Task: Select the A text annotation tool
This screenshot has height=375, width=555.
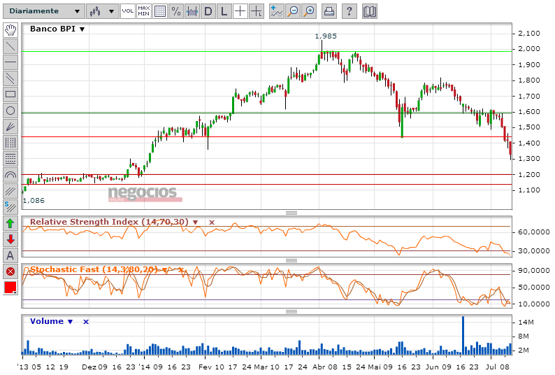Action: point(10,255)
